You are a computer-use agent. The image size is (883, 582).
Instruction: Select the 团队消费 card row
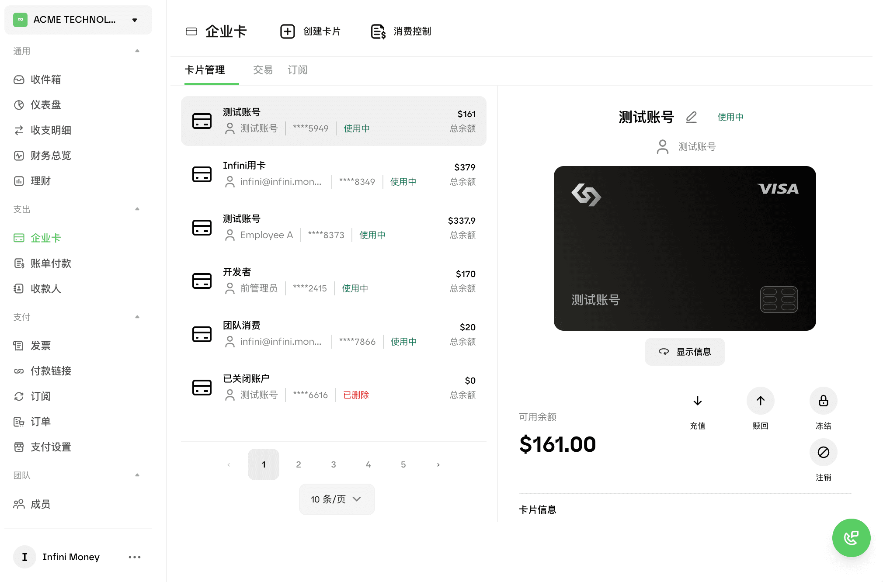[334, 334]
